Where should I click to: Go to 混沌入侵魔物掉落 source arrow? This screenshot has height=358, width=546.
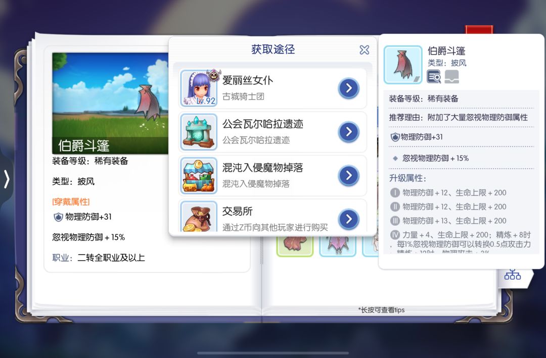[348, 175]
